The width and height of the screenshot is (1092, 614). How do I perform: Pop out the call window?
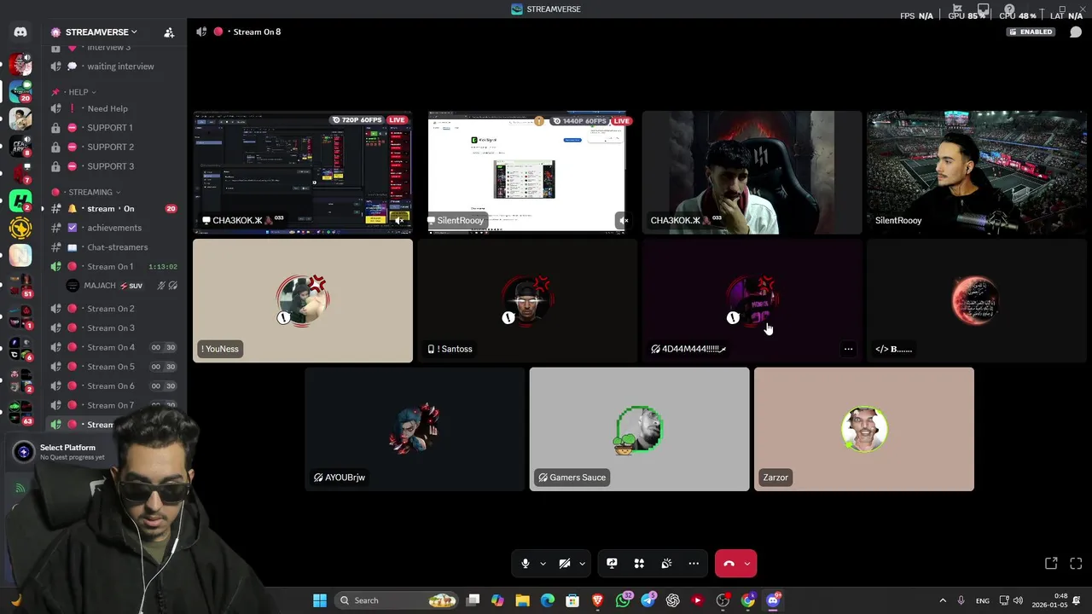click(1051, 564)
